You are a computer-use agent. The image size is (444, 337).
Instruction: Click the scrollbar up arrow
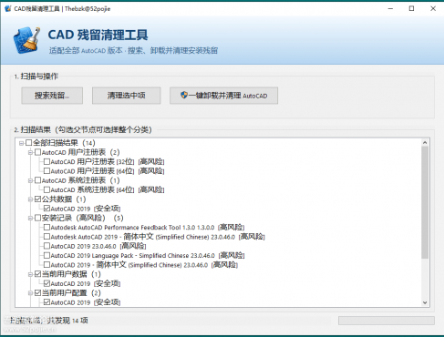[x=425, y=142]
